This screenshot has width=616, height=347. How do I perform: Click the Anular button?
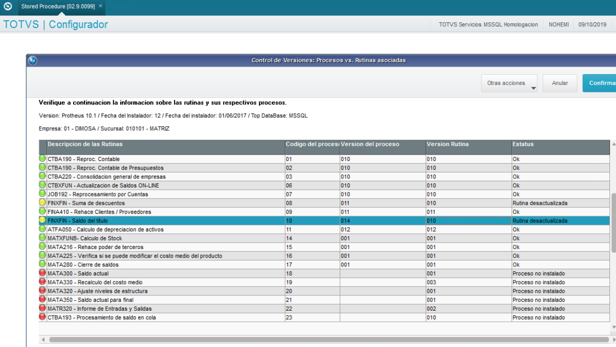[x=560, y=84]
